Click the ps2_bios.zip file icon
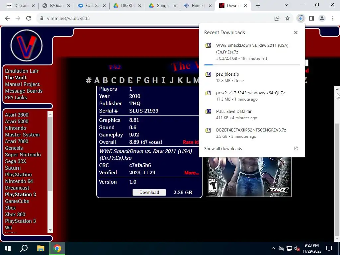 click(208, 74)
